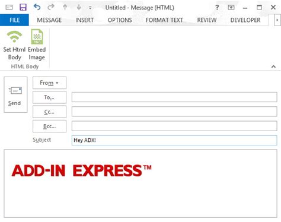Screen dimensions: 281x222
Task: Switch to the DEVELOPER tab
Action: point(245,20)
